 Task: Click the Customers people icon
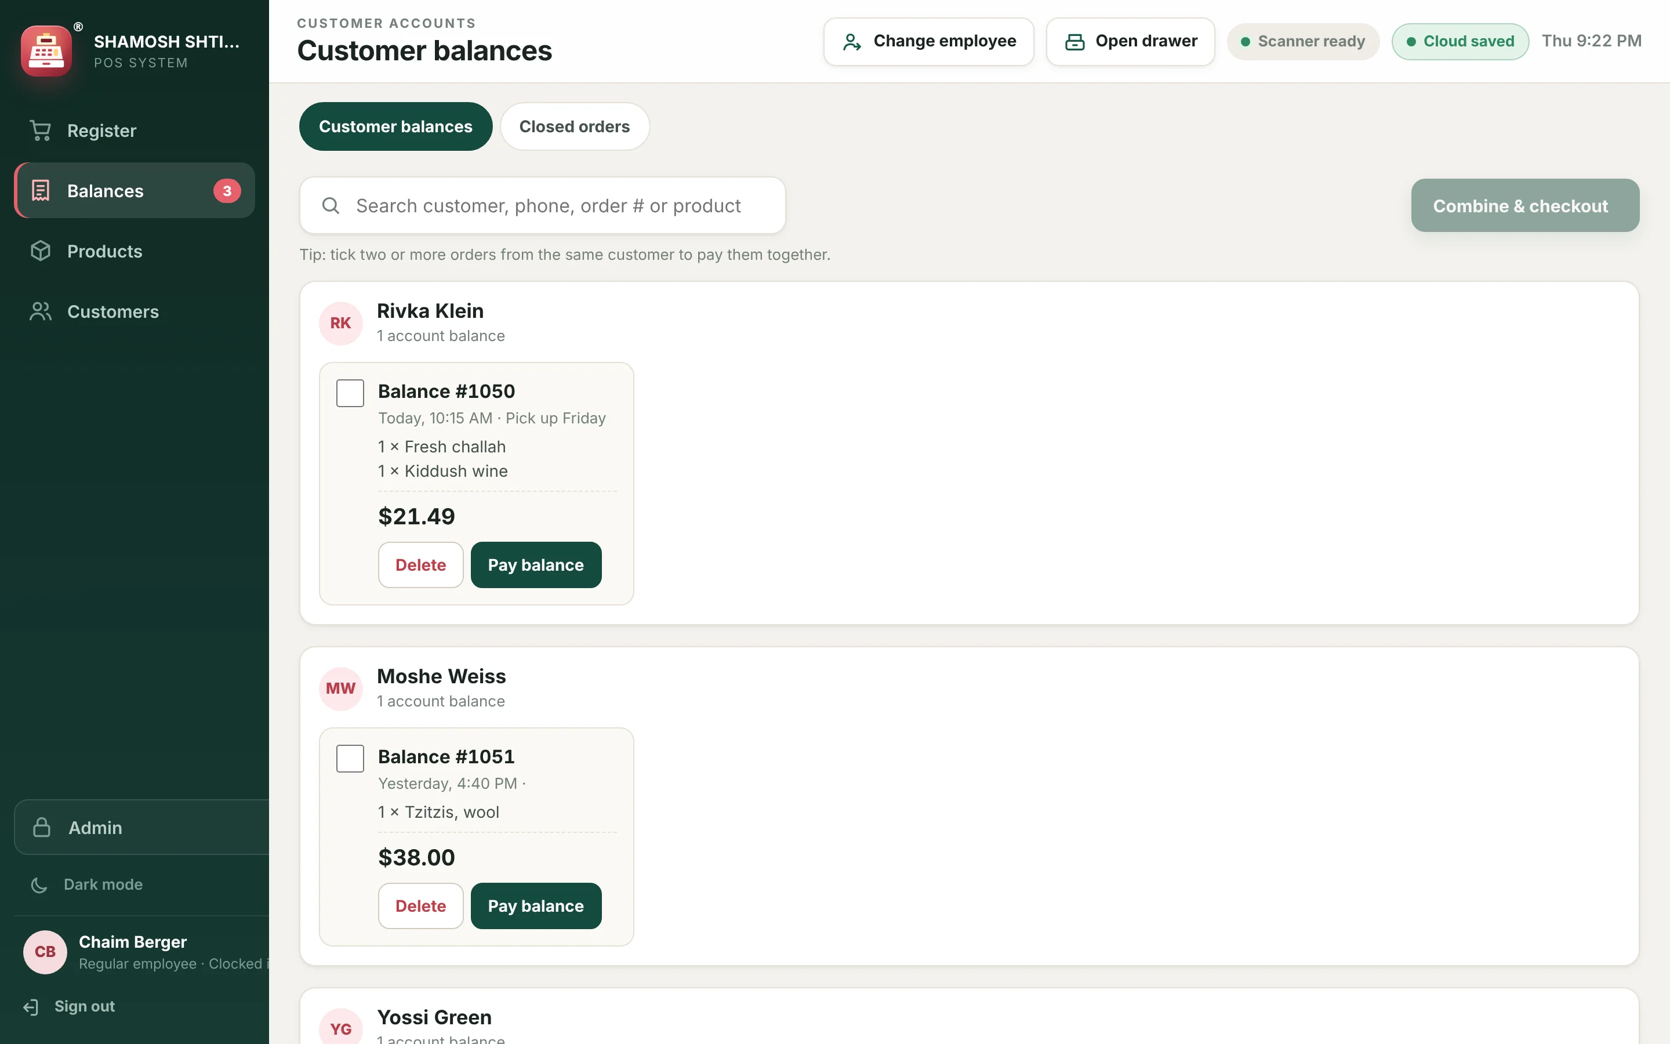[41, 311]
